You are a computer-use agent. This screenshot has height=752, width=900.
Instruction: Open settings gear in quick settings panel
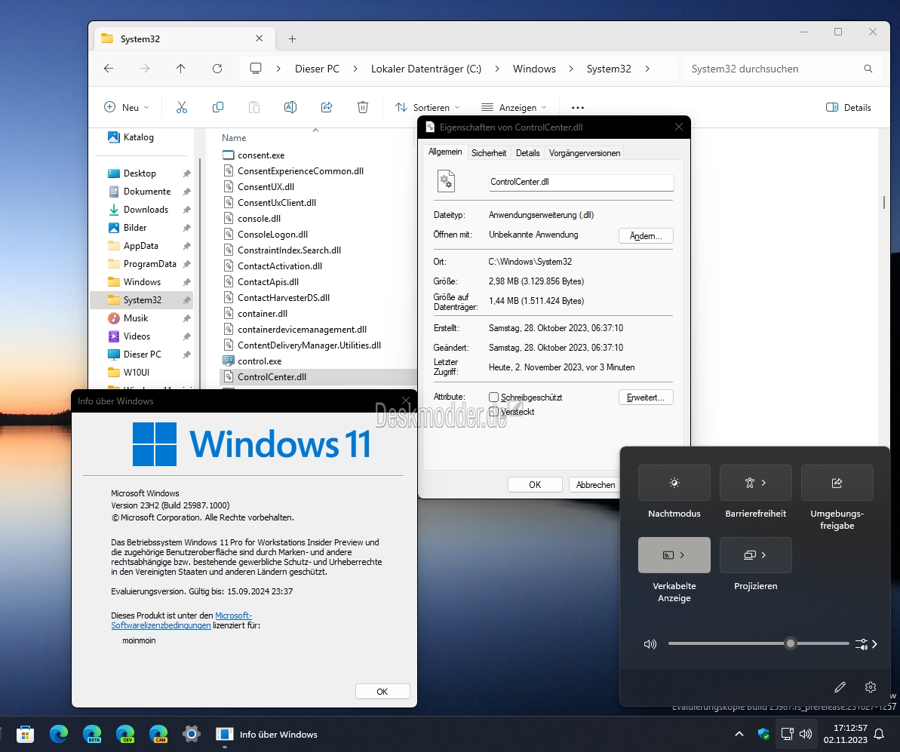point(870,686)
